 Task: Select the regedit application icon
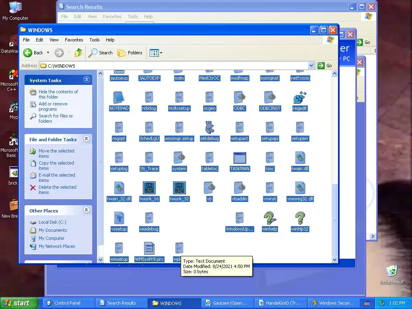click(300, 98)
